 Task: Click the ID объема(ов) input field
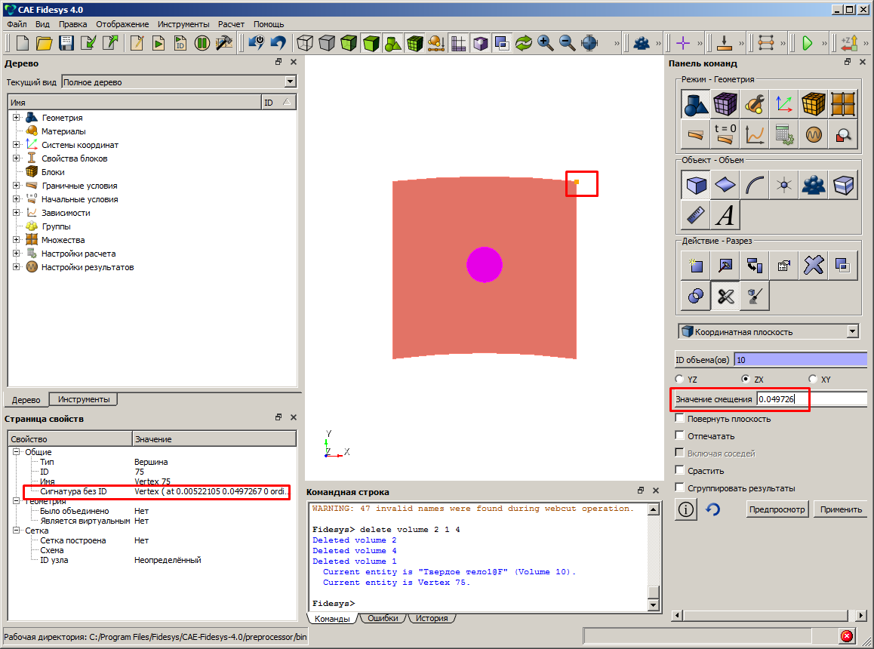point(801,360)
